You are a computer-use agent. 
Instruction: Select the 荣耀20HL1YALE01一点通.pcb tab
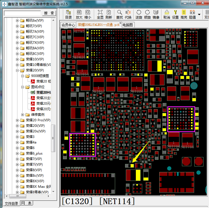99,25
